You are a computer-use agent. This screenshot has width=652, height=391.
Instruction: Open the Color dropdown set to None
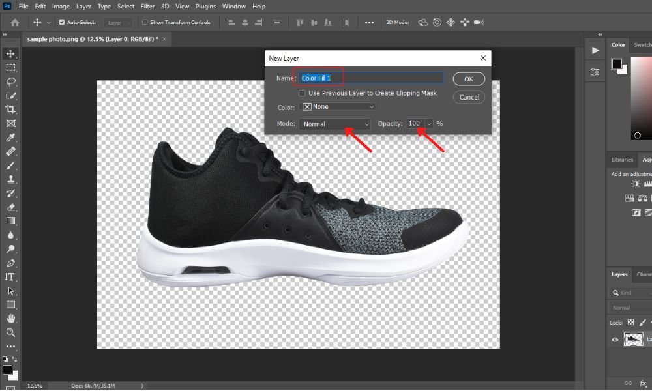(337, 107)
